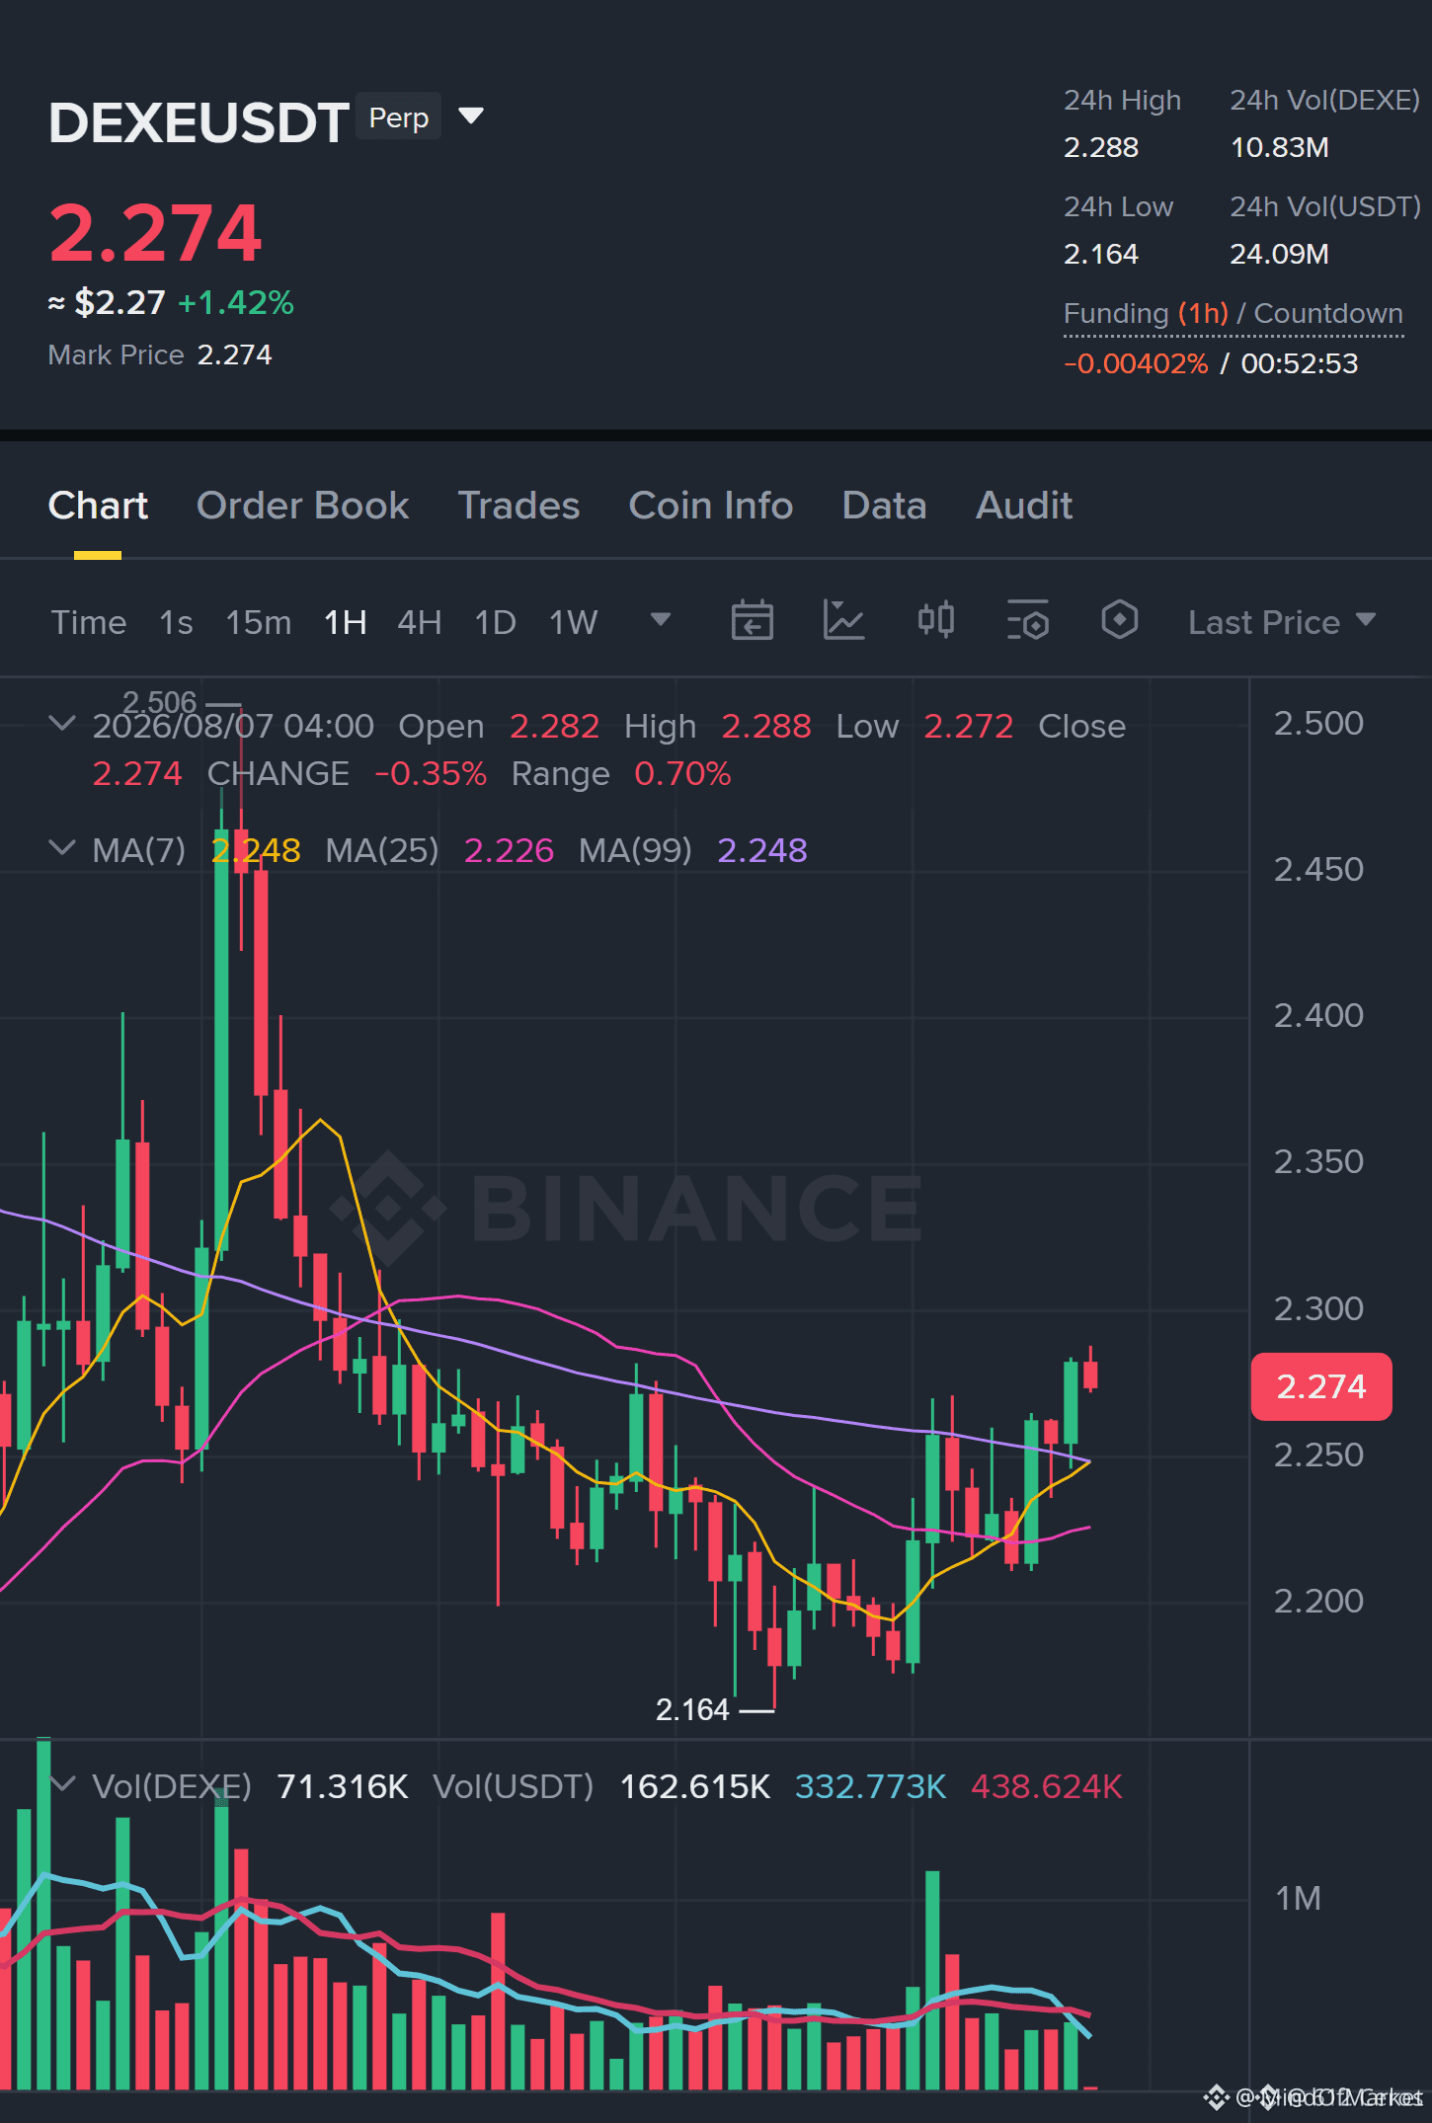The height and width of the screenshot is (2123, 1432).
Task: Collapse the OHLC candle info row
Action: tap(61, 724)
